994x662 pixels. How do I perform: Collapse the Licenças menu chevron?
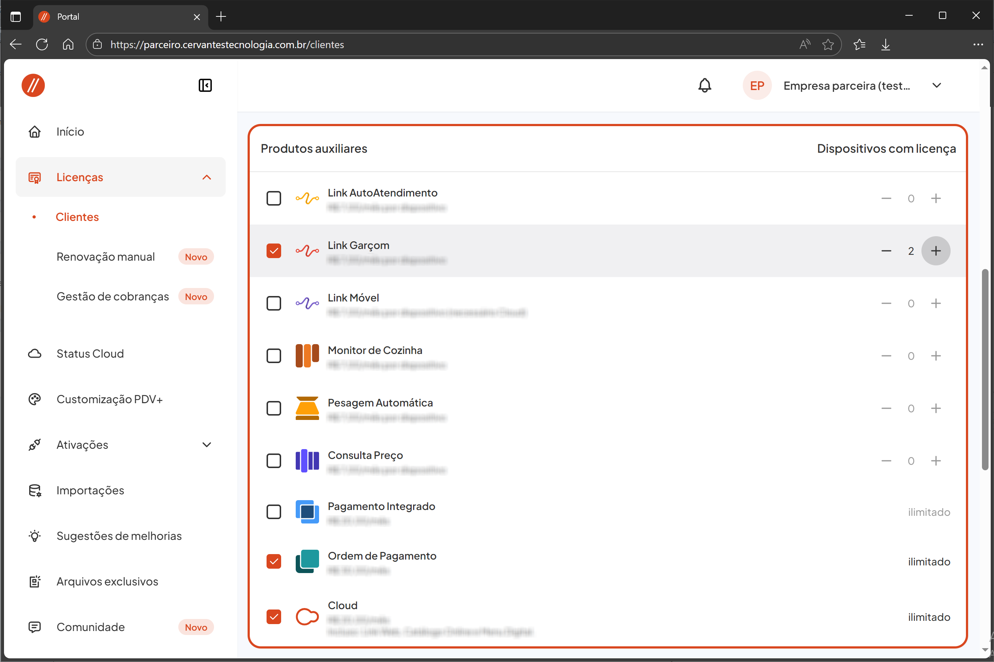[x=206, y=177]
